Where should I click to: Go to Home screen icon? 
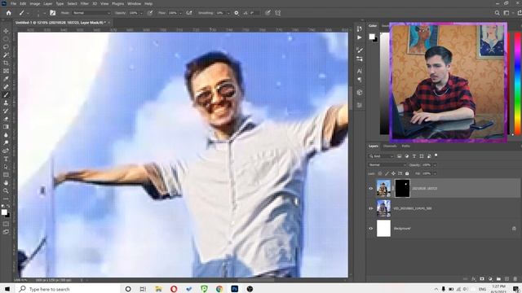pos(9,13)
